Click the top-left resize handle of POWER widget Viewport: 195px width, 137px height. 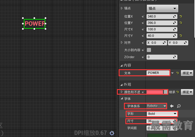(23, 18)
